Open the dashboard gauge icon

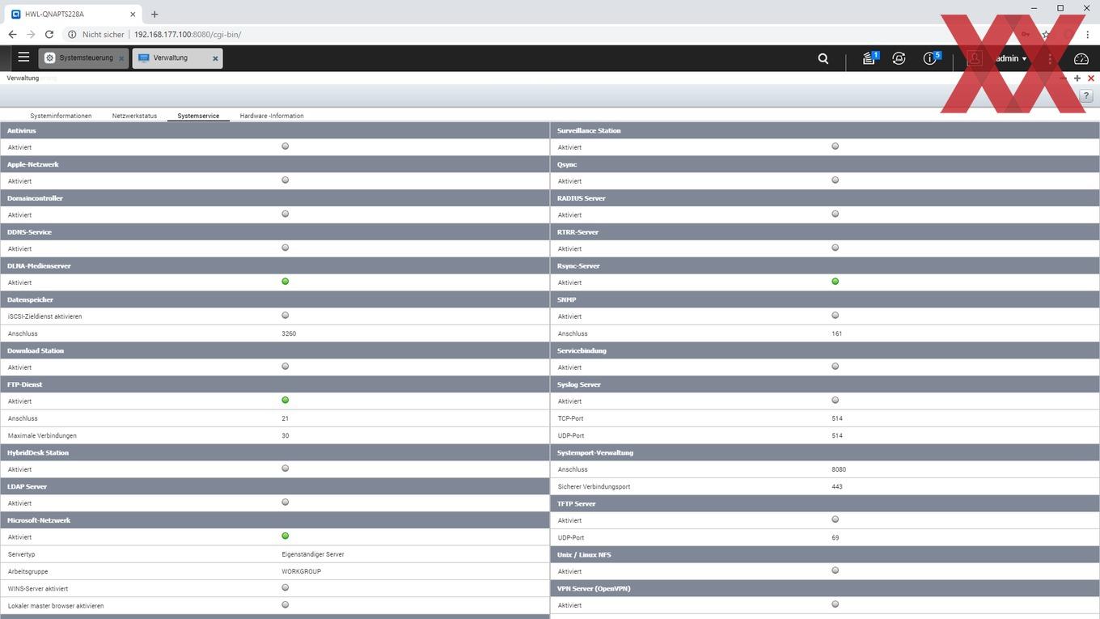(x=1081, y=58)
